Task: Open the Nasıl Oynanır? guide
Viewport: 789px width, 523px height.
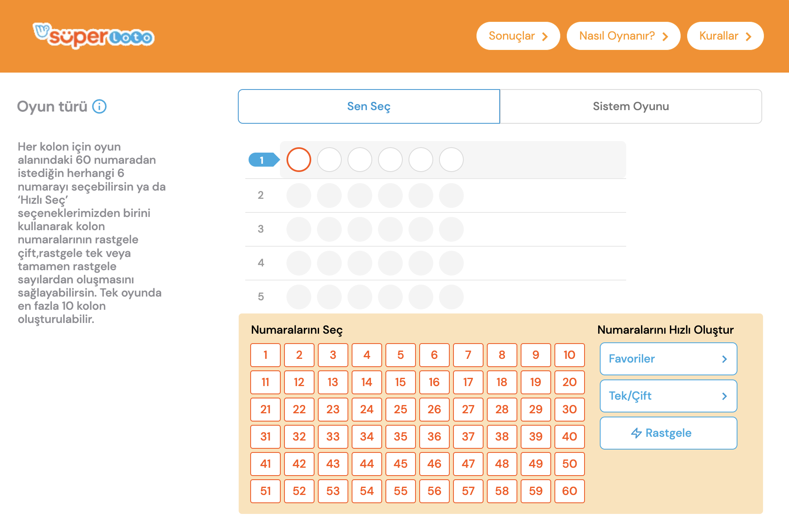Action: [x=623, y=36]
